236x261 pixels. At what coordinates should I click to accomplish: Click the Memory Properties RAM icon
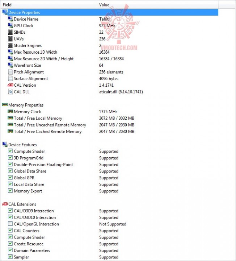click(x=5, y=105)
